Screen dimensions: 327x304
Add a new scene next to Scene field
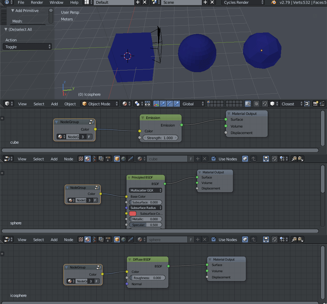[205, 2]
